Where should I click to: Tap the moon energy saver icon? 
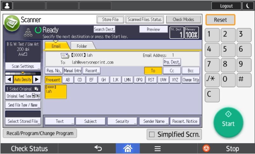(x=248, y=6)
